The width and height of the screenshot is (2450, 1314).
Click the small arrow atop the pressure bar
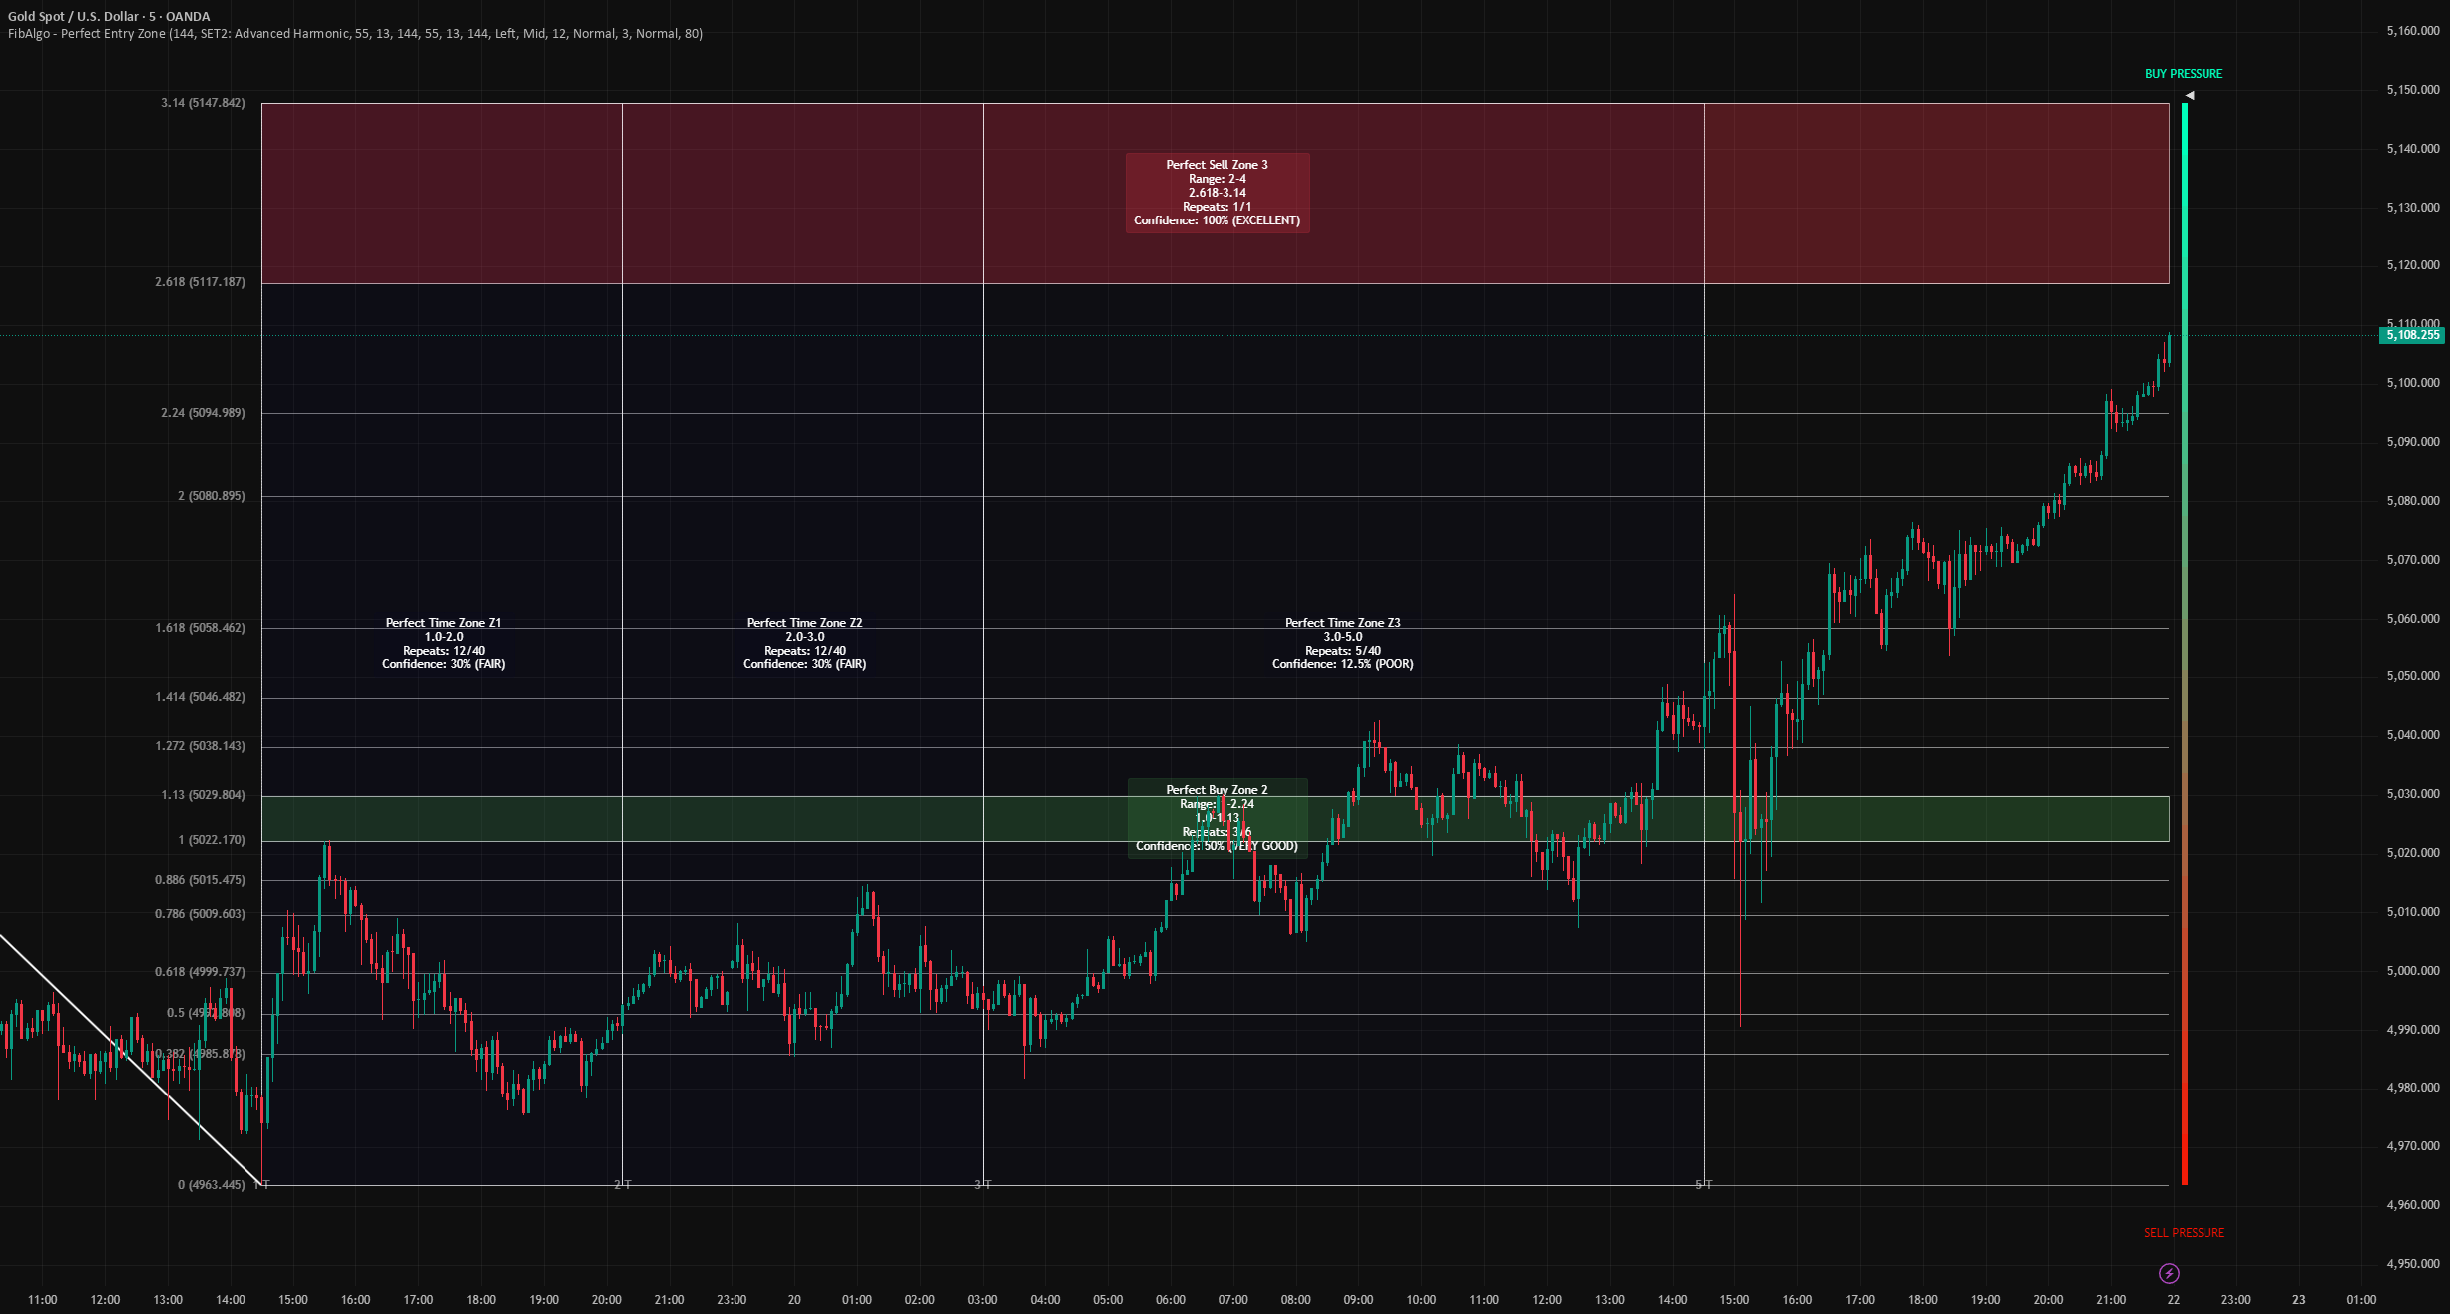pyautogui.click(x=2190, y=96)
